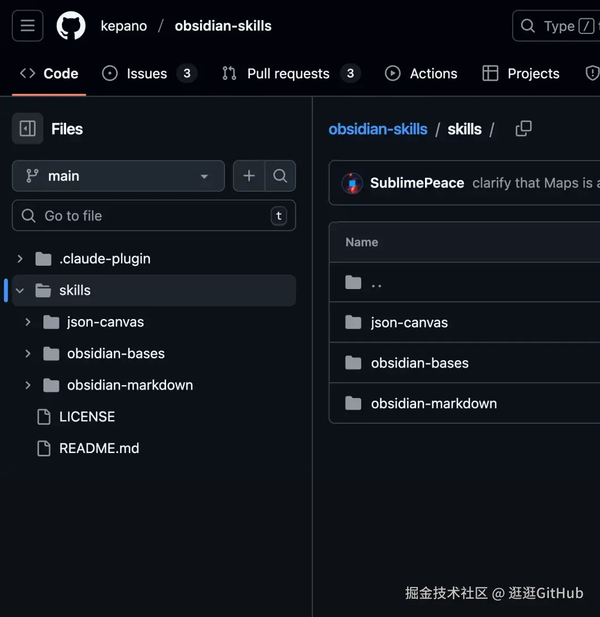Expand obsidian-markdown chevron in file tree
The width and height of the screenshot is (600, 617).
pyautogui.click(x=28, y=385)
